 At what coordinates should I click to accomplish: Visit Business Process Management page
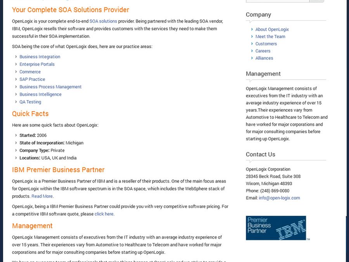click(50, 87)
